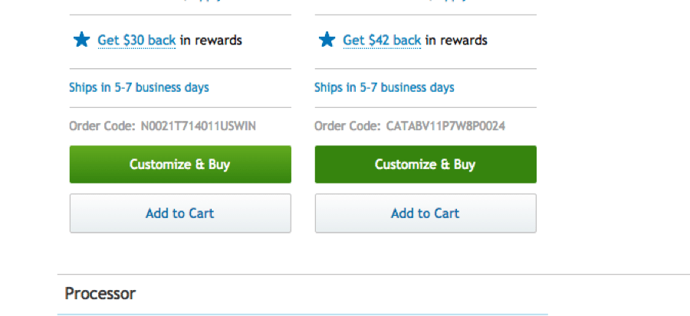Screen dimensions: 690x316
Task: Click the Order Code label before N0021T714011USWIN
Action: tap(102, 126)
